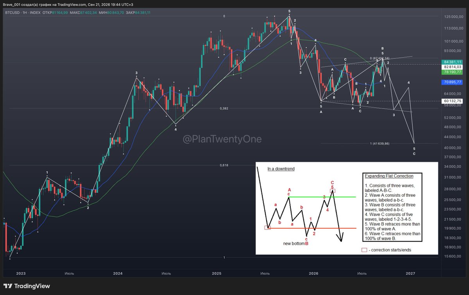Click the 93 000,00 price axis label
The height and width of the screenshot is (295, 469).
tap(453, 51)
